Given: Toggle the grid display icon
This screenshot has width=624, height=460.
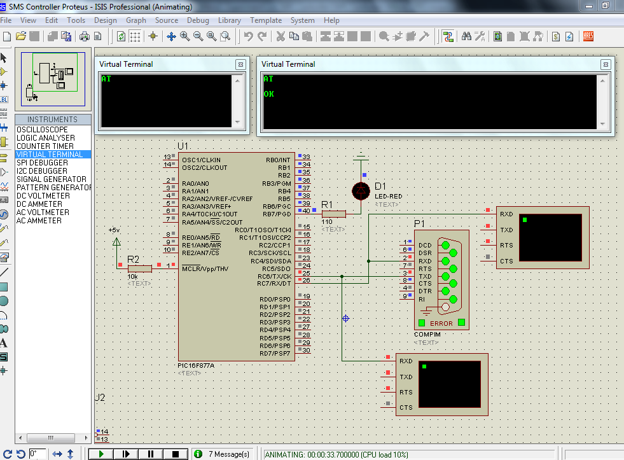Looking at the screenshot, I should click(x=135, y=37).
